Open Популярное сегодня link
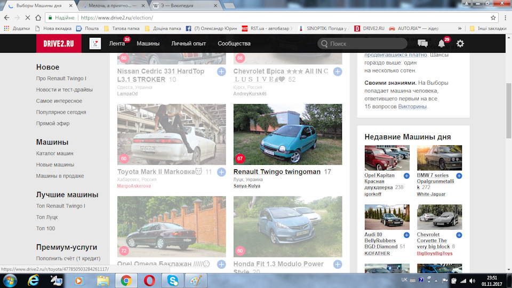Viewport: 512px width, 288px height. (x=61, y=112)
